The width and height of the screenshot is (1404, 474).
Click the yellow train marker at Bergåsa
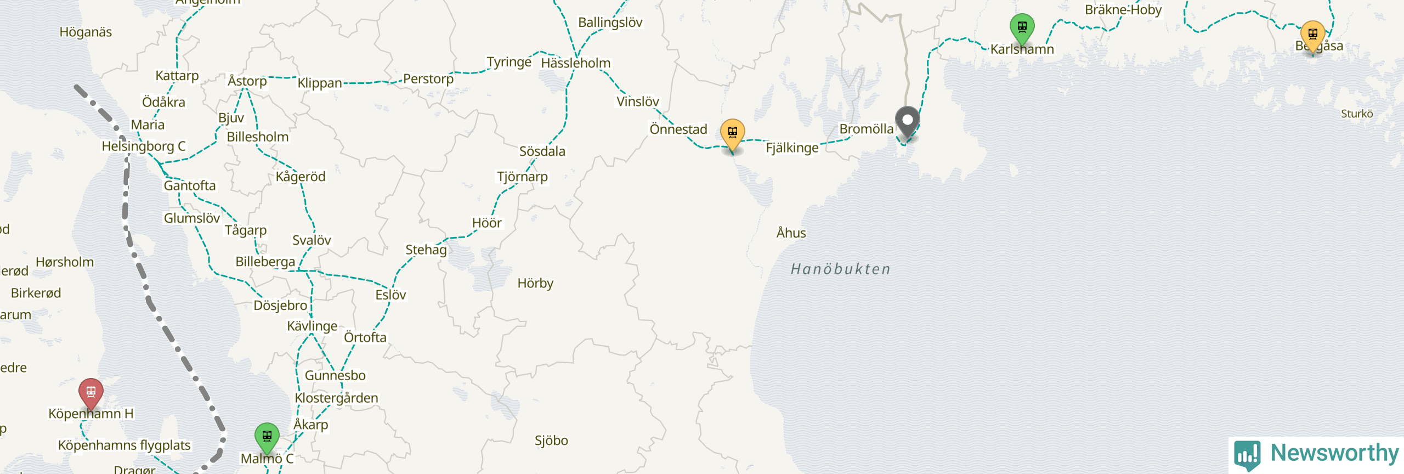[x=1312, y=36]
